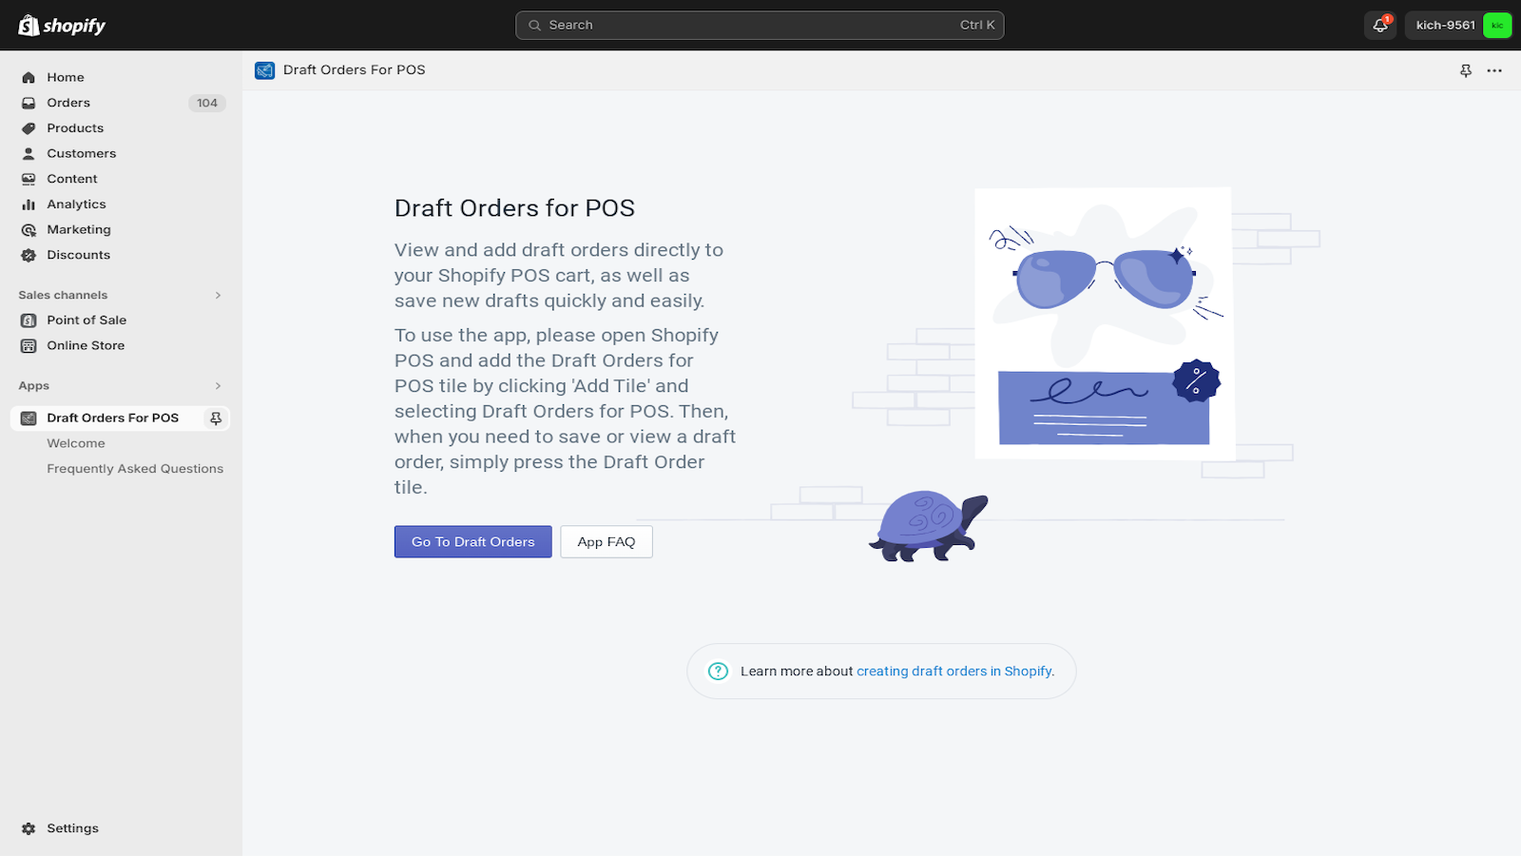
Task: Click the Ctrl K shortcut hint
Action: pos(977,26)
